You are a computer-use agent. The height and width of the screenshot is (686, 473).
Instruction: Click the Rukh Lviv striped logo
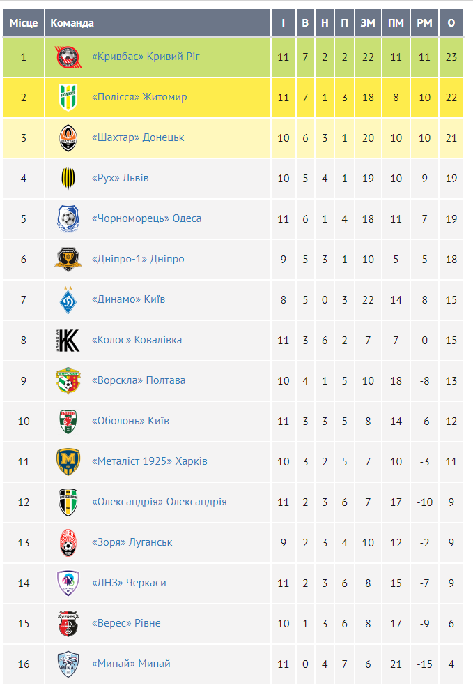tap(68, 178)
